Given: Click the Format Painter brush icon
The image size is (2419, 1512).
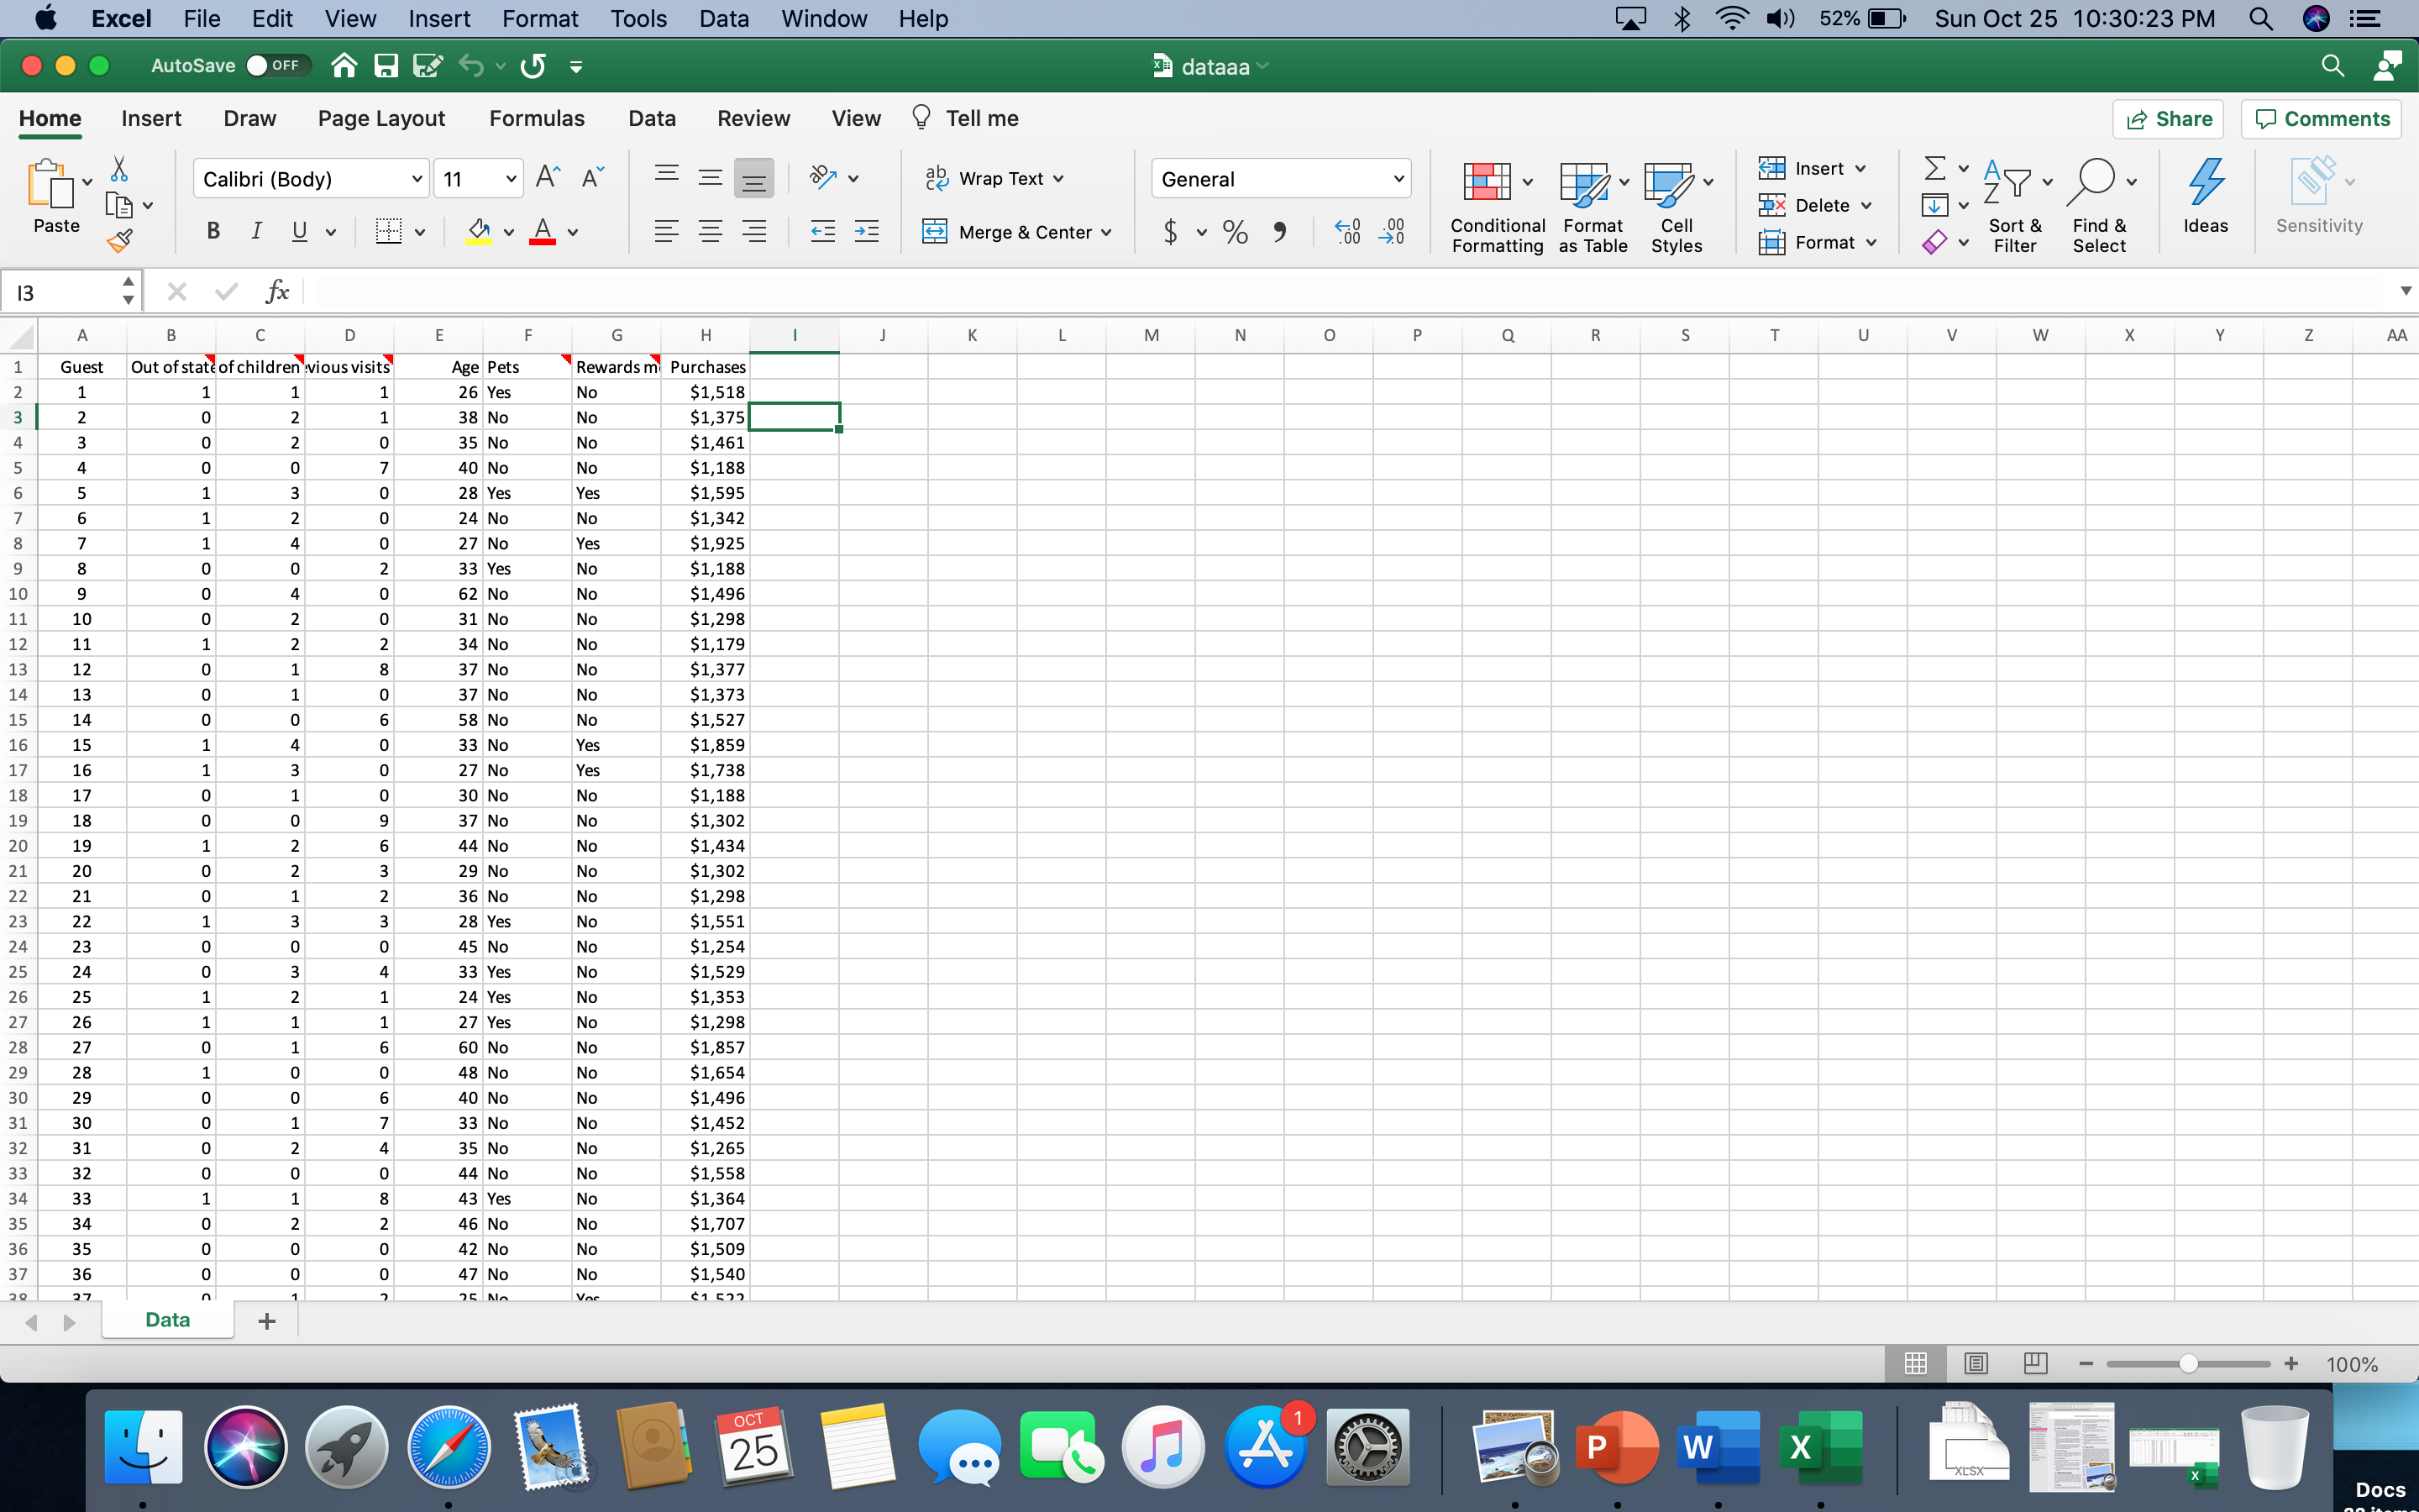Looking at the screenshot, I should (120, 241).
